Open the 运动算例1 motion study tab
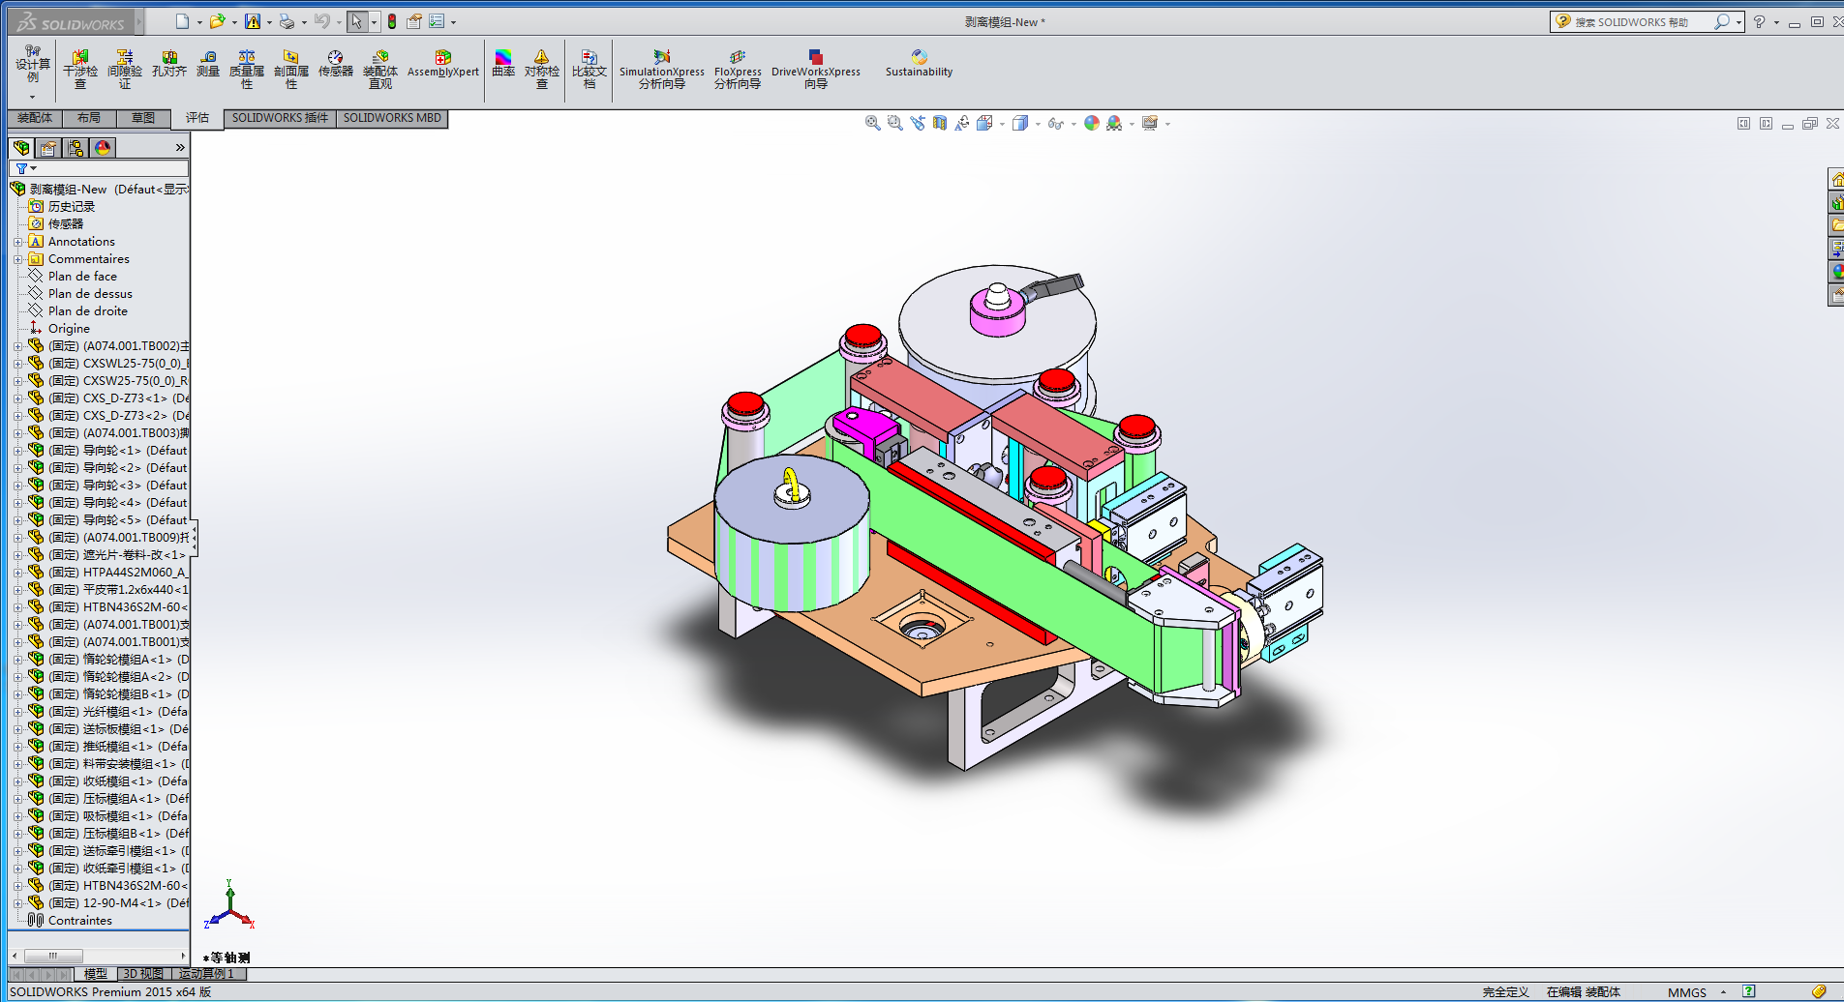The width and height of the screenshot is (1844, 1002). pos(206,974)
